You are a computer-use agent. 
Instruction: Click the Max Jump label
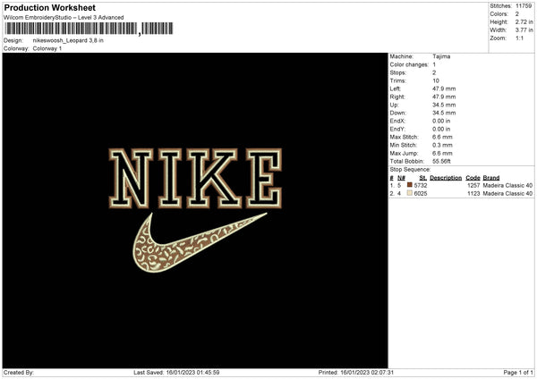pos(404,153)
